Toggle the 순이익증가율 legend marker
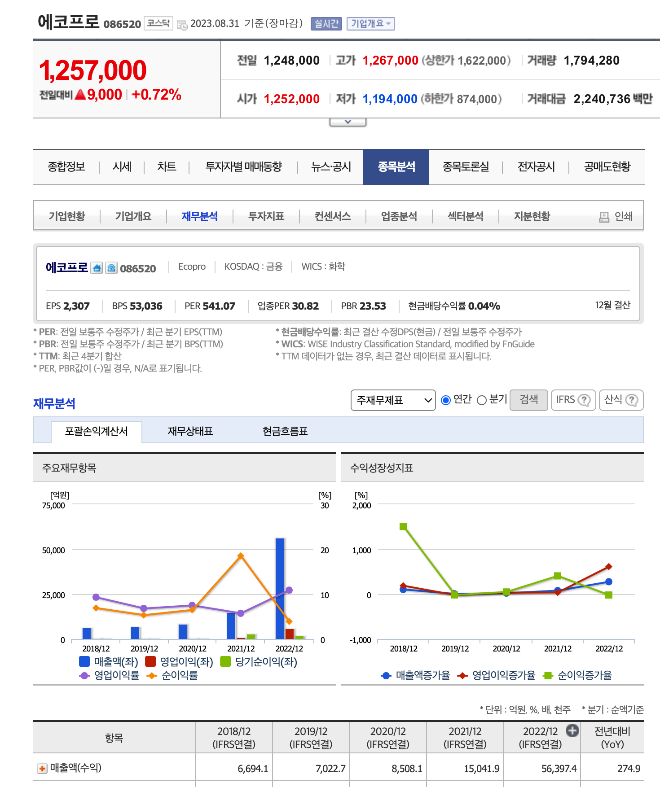Viewport: 660px width, 787px height. [x=548, y=676]
